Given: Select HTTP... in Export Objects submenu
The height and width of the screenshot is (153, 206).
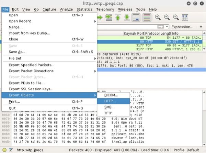Looking at the screenshot, I should [113, 101].
